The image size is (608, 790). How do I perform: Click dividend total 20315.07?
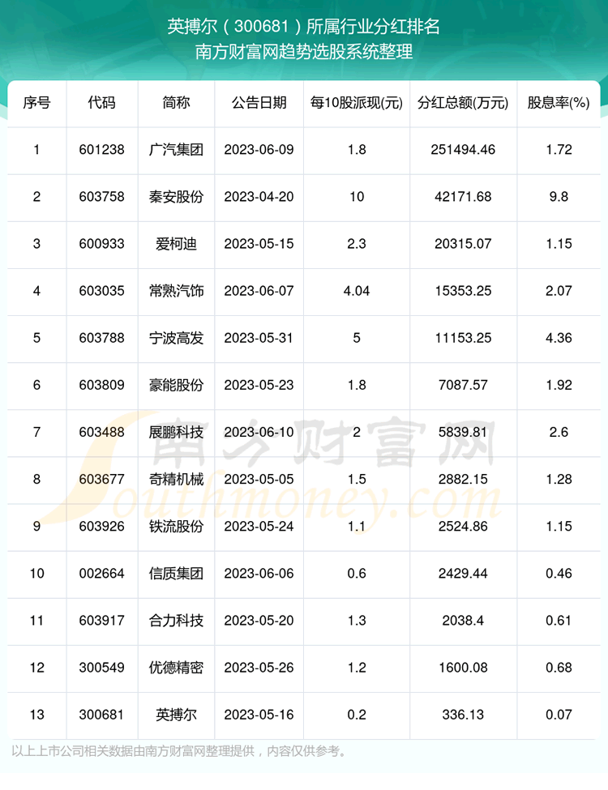coord(463,244)
